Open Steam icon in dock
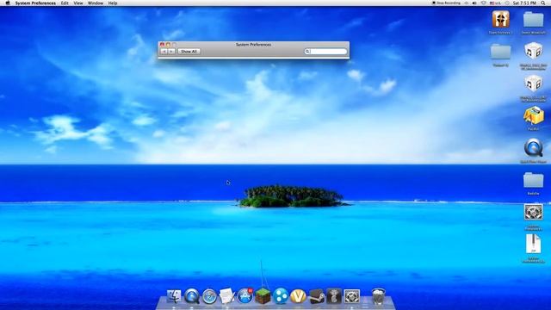Viewport: 551px width, 310px height. (x=316, y=296)
